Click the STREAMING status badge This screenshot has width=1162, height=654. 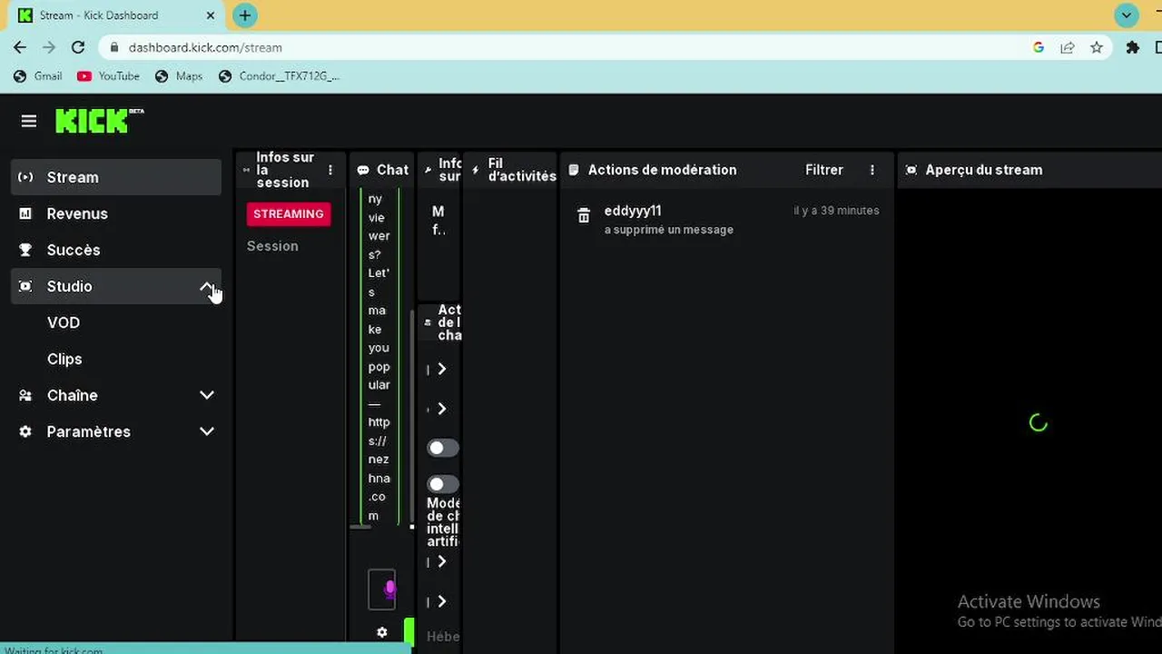point(289,214)
